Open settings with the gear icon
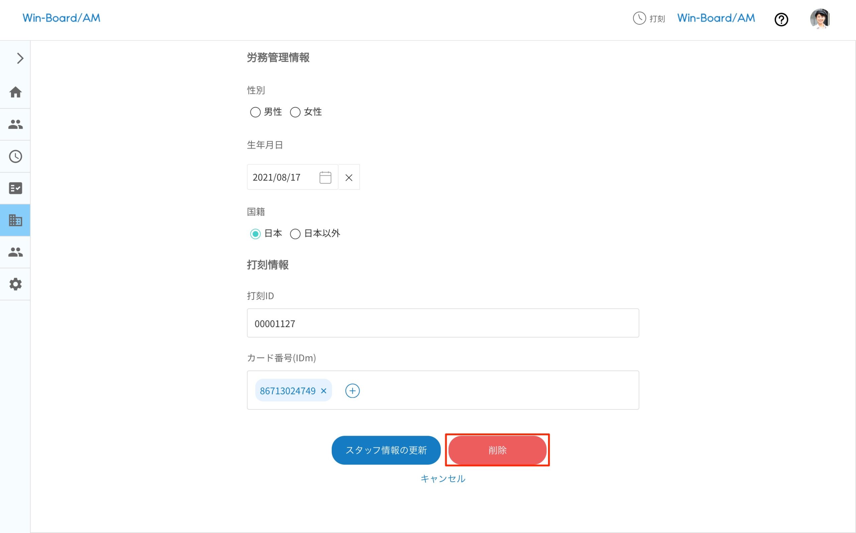This screenshot has height=533, width=856. (15, 284)
